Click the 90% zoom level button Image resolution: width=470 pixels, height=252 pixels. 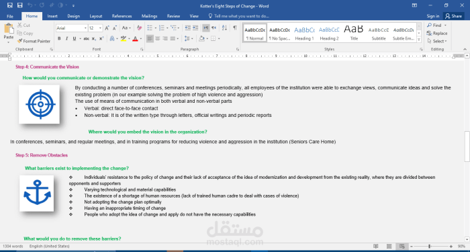pyautogui.click(x=462, y=247)
